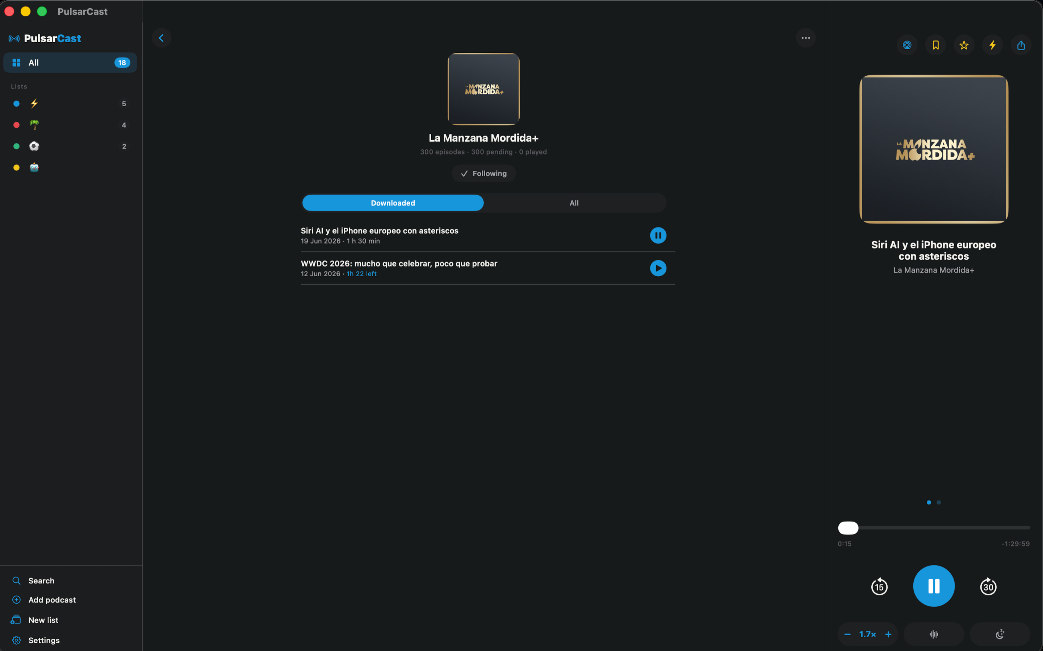Select the All item in sidebar
Viewport: 1043px width, 651px height.
point(70,63)
